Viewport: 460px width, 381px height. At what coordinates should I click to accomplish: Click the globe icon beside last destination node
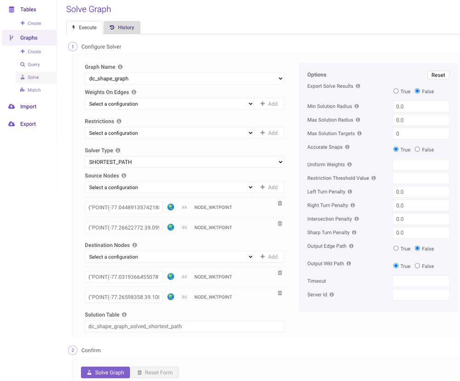click(x=171, y=297)
